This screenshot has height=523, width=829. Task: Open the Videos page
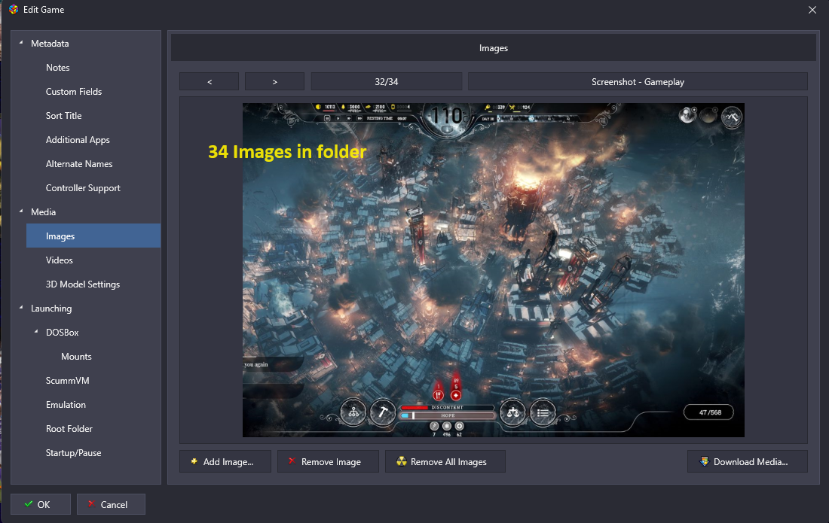(60, 260)
